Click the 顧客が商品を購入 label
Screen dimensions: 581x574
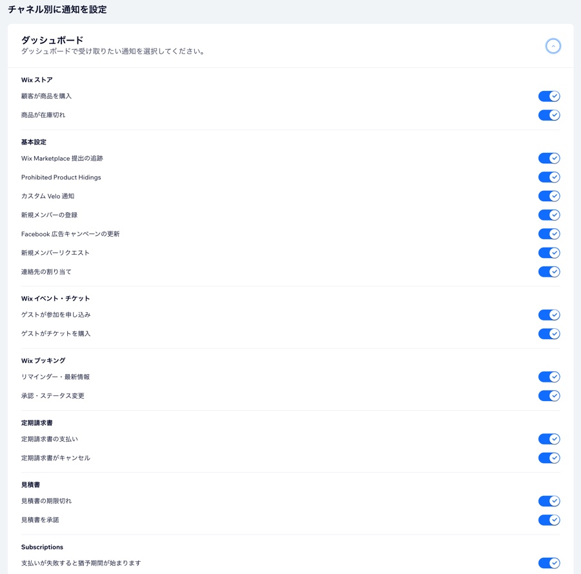point(46,96)
